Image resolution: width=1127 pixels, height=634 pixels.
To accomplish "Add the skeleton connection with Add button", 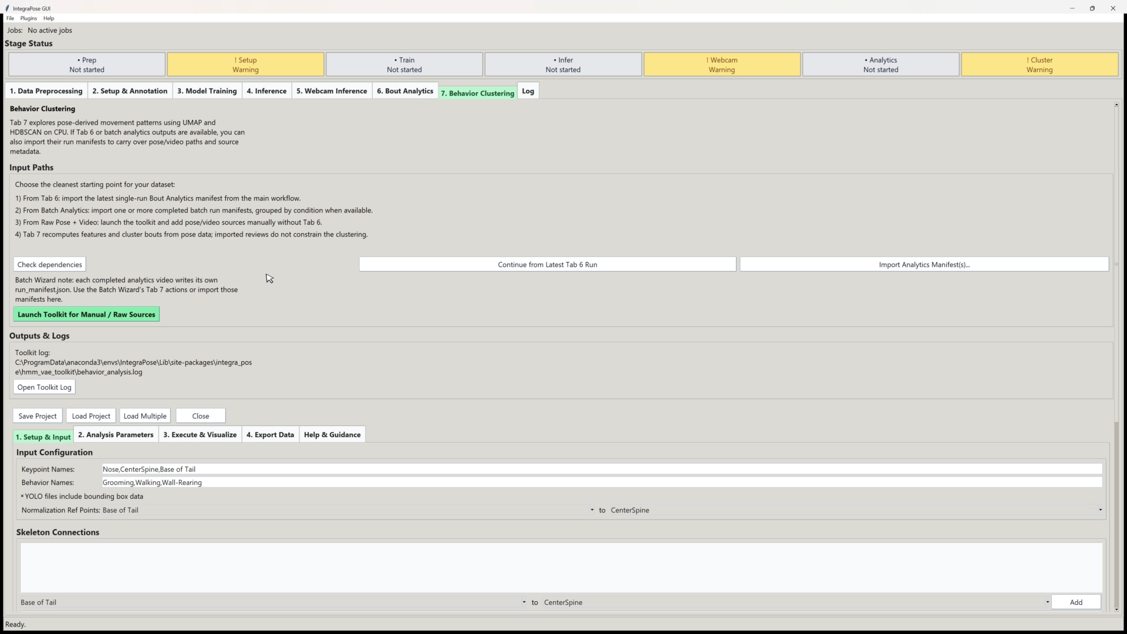I will click(x=1076, y=602).
